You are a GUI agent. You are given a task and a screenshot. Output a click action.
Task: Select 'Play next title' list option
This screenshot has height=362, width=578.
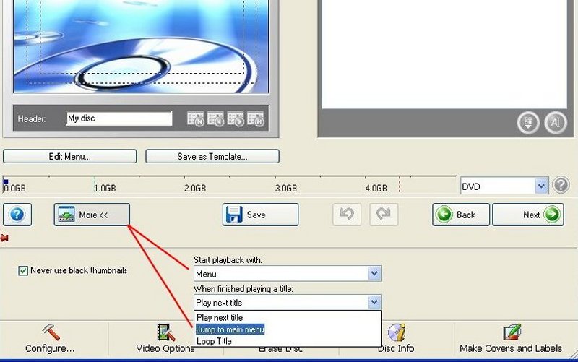click(x=288, y=317)
